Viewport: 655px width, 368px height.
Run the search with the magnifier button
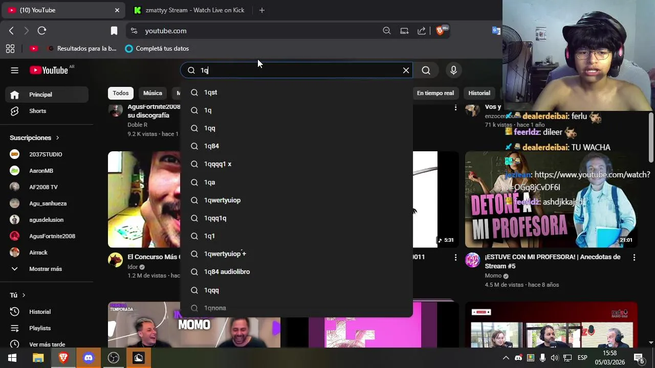tap(426, 71)
